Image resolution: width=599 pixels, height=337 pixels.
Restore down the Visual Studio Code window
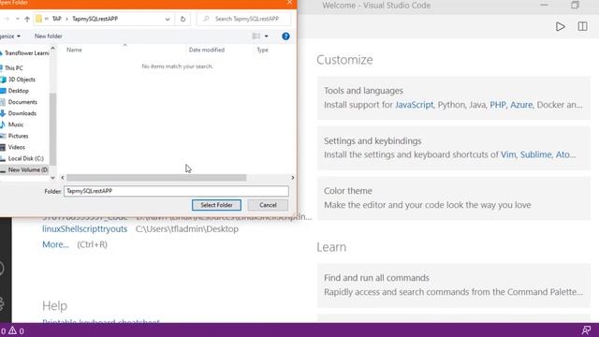pyautogui.click(x=575, y=5)
